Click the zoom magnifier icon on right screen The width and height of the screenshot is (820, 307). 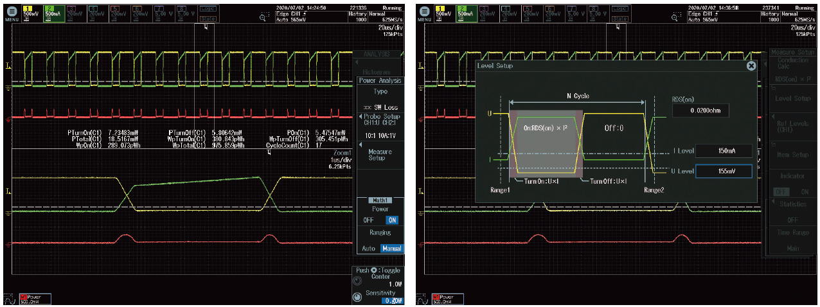(677, 18)
